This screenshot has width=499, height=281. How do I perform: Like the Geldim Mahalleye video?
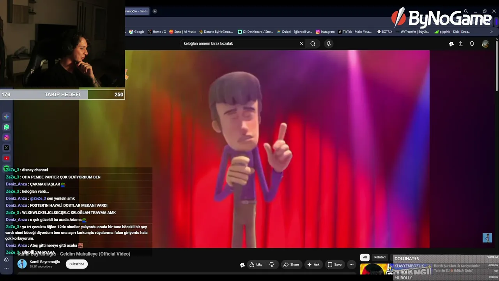tap(256, 265)
